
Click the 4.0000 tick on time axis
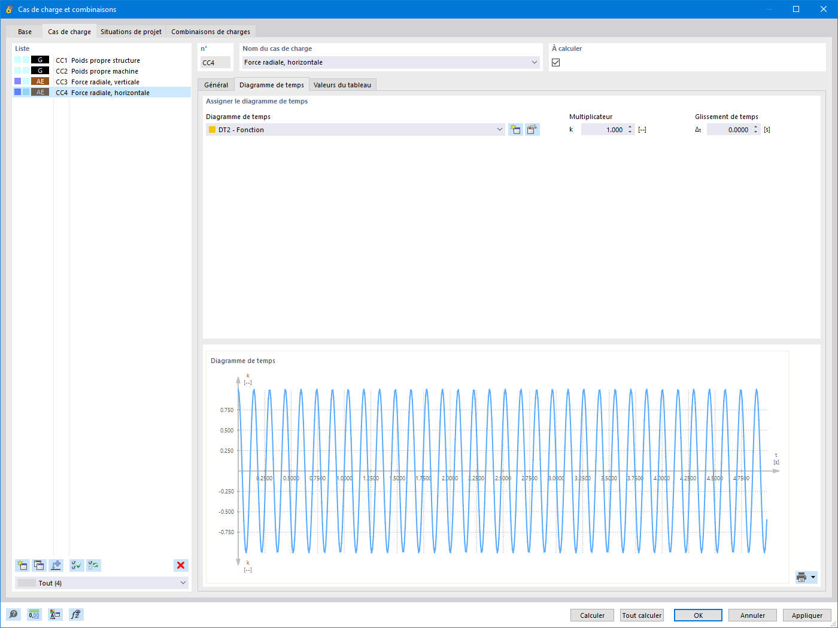[x=662, y=478]
